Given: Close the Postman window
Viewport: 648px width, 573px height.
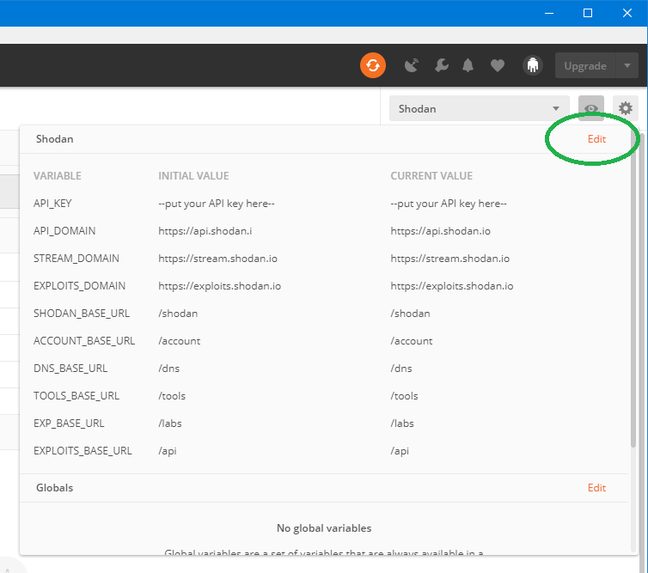Looking at the screenshot, I should coord(627,13).
